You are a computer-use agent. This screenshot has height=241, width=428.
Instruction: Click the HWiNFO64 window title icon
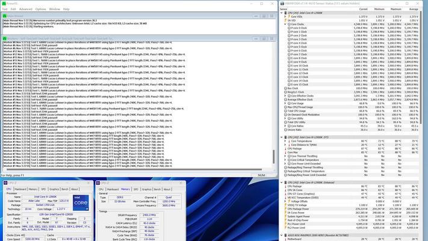tap(282, 4)
